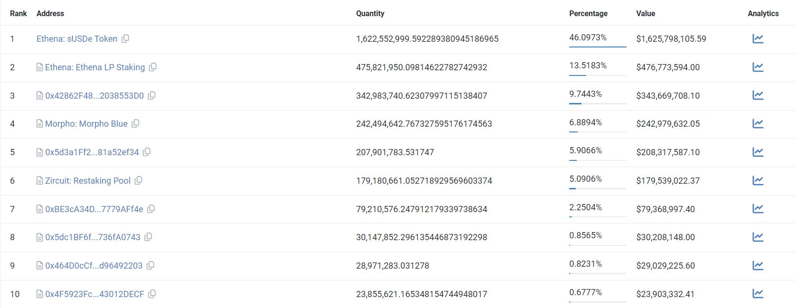
Task: Copy the Ethena: sUSDe Token address
Action: click(125, 38)
